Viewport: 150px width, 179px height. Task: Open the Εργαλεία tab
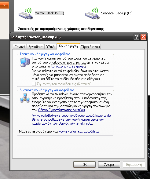coord(35,47)
